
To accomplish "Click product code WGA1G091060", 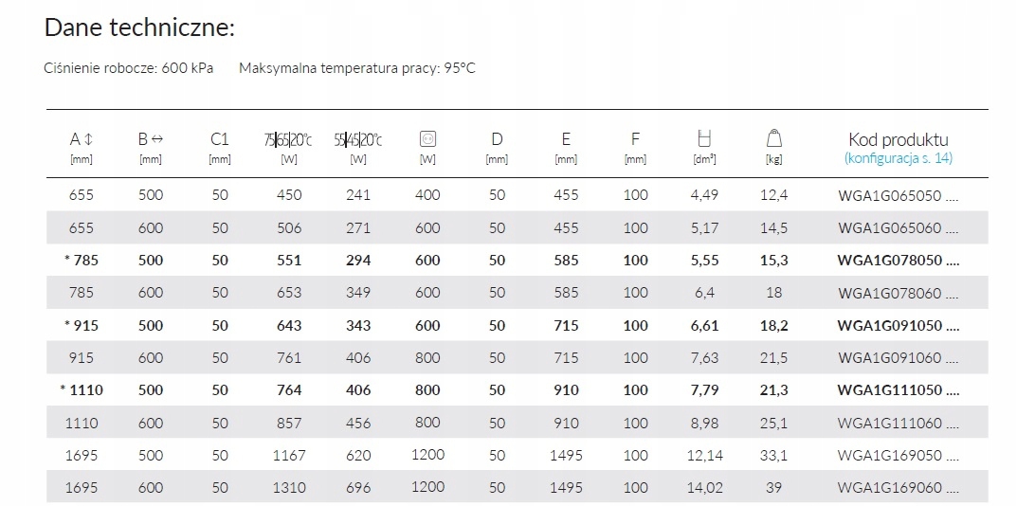I will point(898,358).
